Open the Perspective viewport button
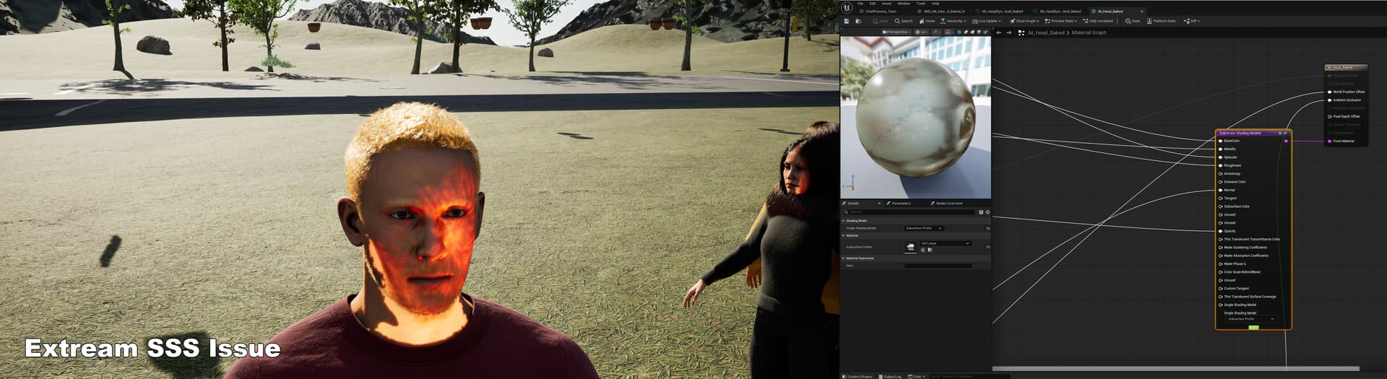 (x=896, y=32)
